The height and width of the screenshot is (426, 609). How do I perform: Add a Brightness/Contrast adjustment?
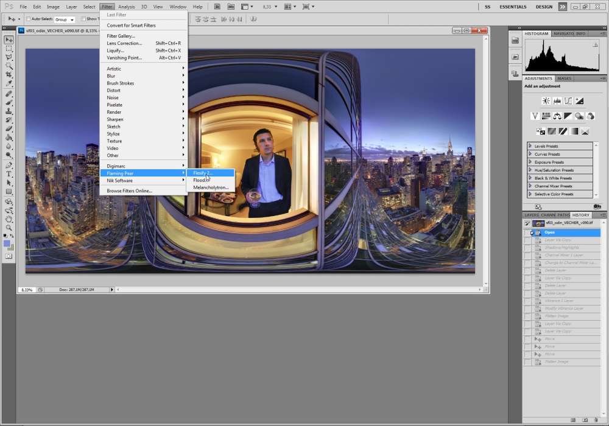tap(546, 101)
